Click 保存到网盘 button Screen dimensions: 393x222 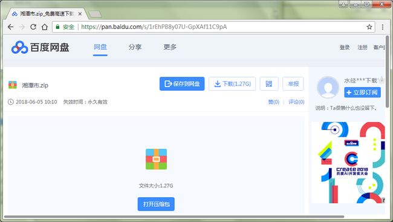182,83
